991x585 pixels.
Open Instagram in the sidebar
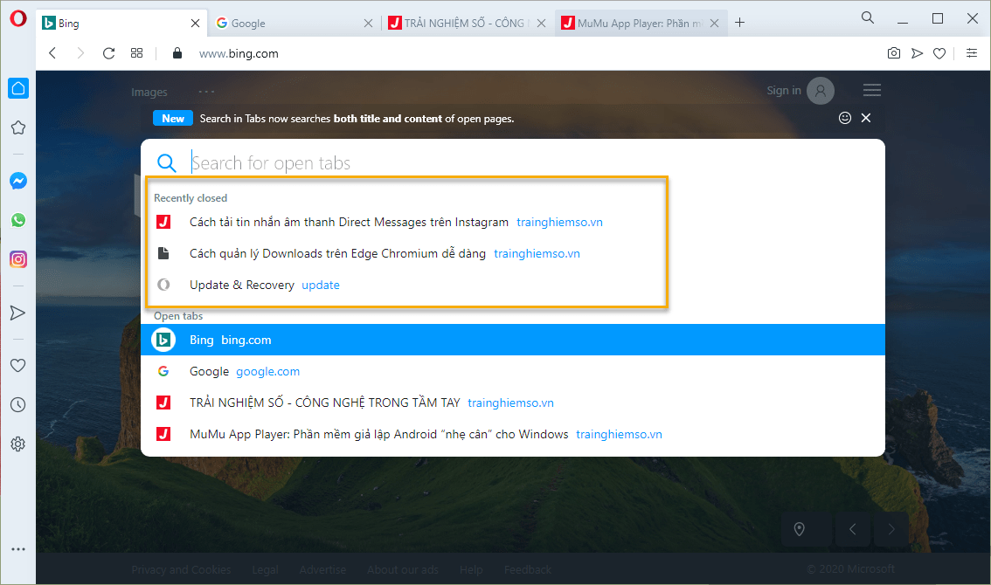point(18,259)
